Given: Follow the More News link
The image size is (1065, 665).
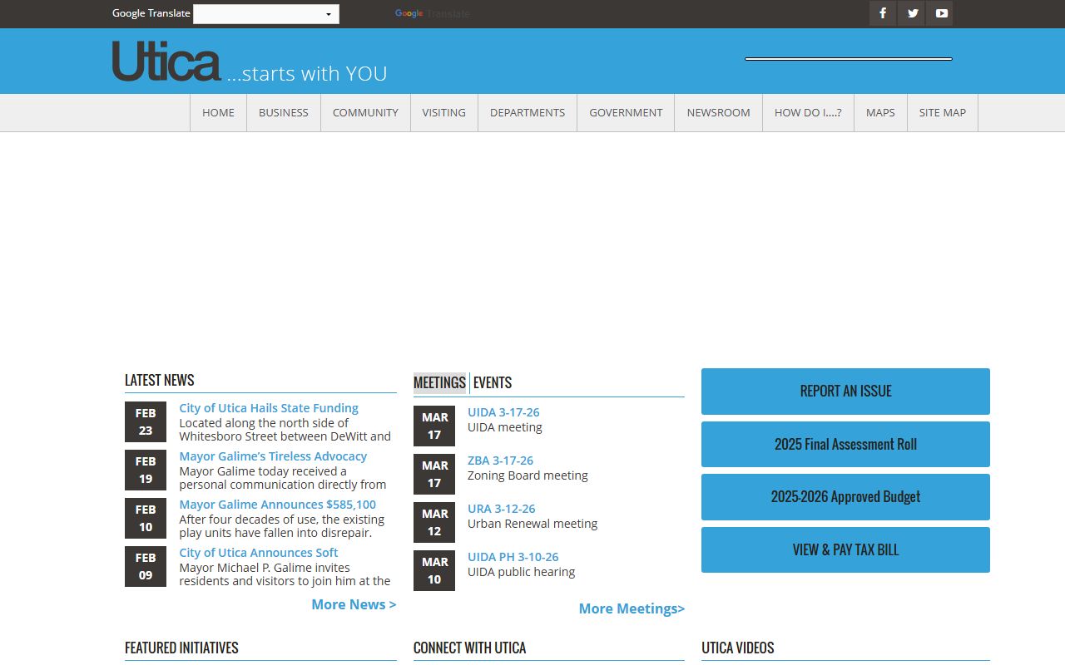Looking at the screenshot, I should tap(354, 604).
